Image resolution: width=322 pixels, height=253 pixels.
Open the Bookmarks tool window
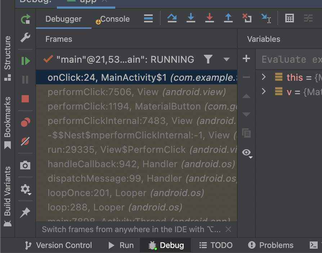pos(8,123)
